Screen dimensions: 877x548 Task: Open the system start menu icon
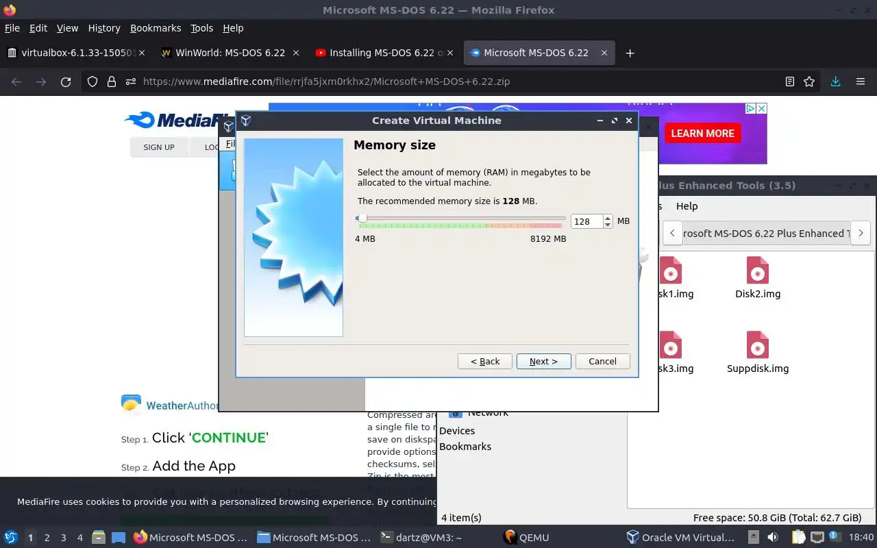click(10, 537)
